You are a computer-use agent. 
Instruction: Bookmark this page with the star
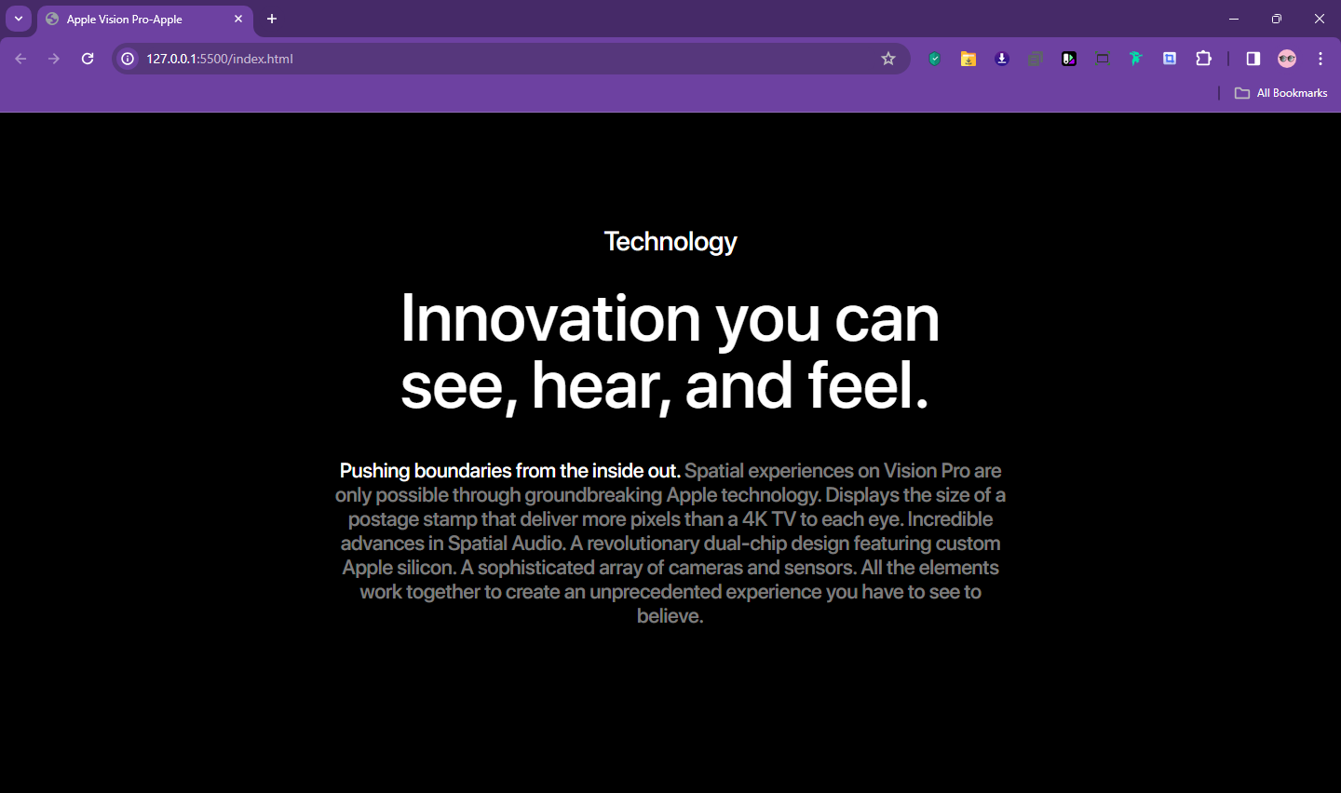888,59
